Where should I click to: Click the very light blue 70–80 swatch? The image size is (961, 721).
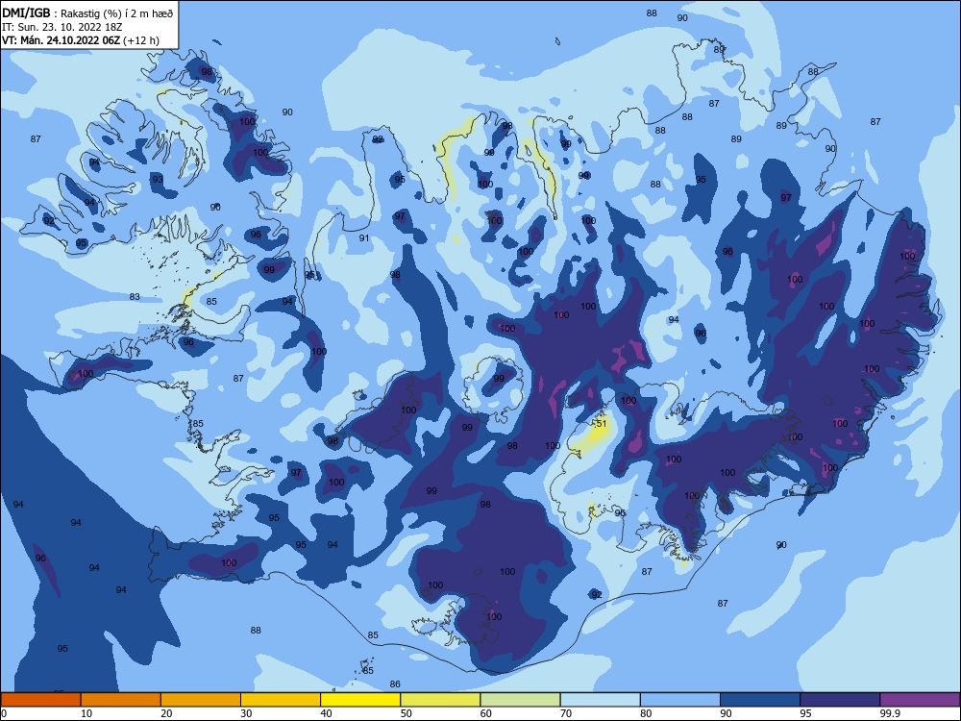point(601,700)
